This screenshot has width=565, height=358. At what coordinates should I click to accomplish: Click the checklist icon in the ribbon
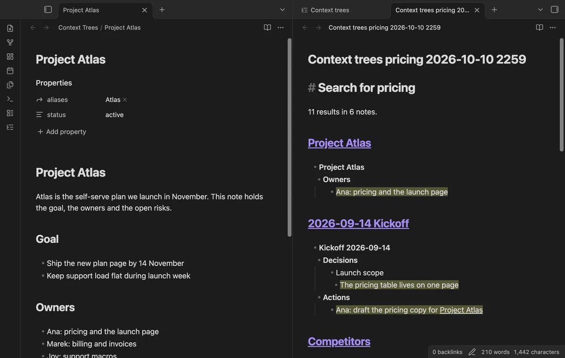pyautogui.click(x=10, y=113)
